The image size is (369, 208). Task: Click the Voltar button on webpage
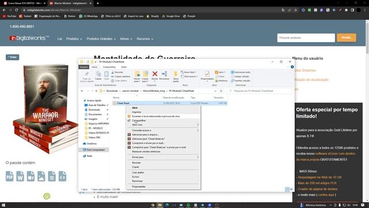13,57
